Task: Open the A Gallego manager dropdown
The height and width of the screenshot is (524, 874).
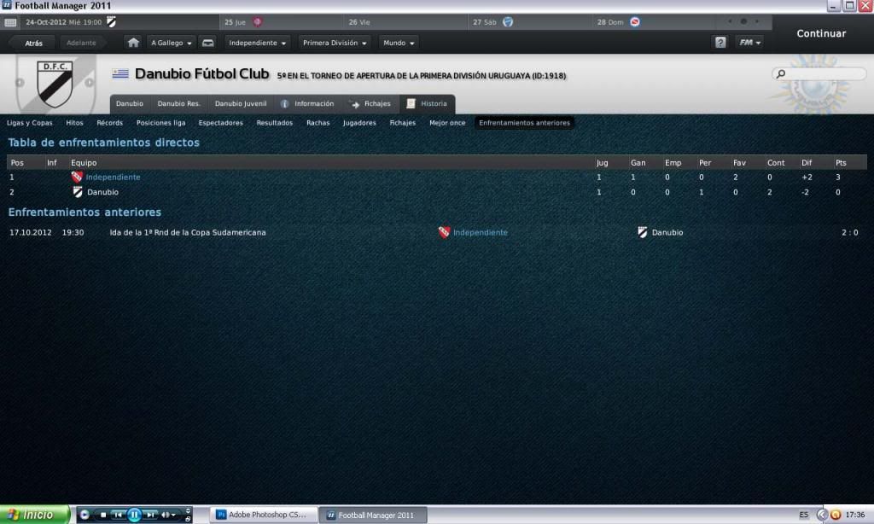Action: (x=171, y=43)
